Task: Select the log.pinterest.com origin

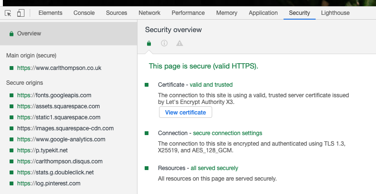Action: [x=49, y=183]
